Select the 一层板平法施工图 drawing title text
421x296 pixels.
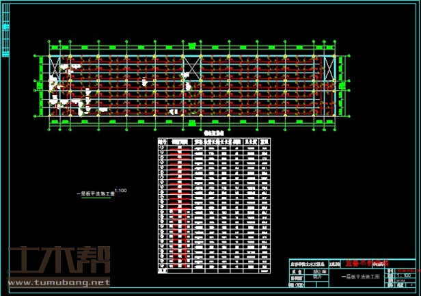click(95, 193)
